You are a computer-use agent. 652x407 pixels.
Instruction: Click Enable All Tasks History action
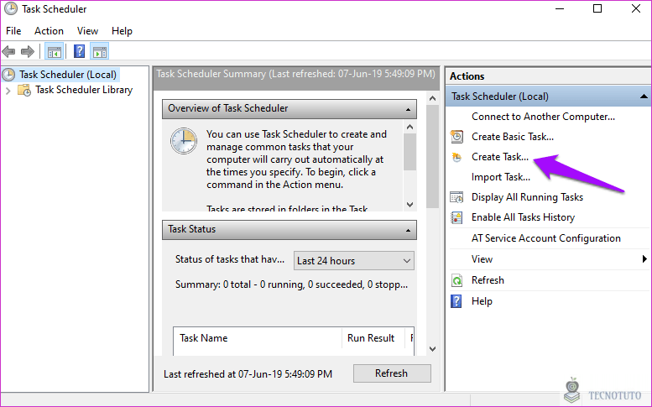(523, 217)
